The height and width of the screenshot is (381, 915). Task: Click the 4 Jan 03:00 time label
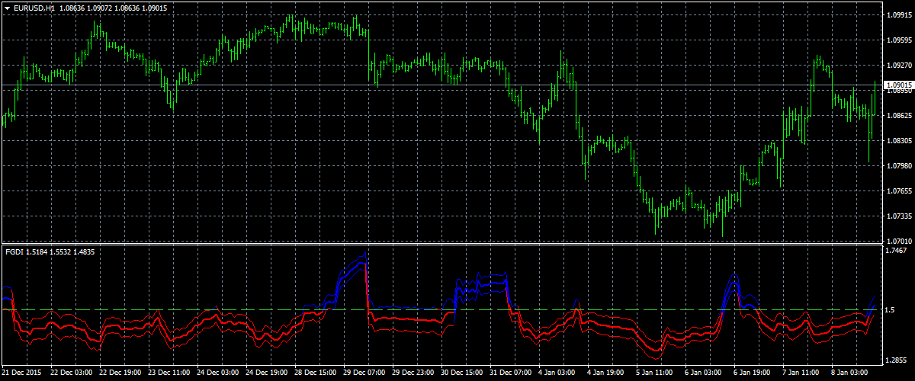(557, 373)
